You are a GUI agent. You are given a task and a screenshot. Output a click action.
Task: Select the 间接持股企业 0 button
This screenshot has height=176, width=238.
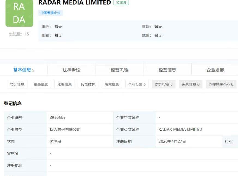221,84
